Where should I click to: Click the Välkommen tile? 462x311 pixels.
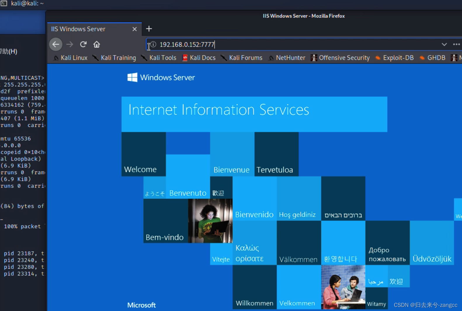tap(299, 243)
